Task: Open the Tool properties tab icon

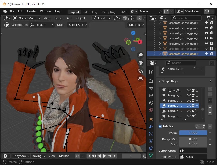Action: [x=151, y=72]
